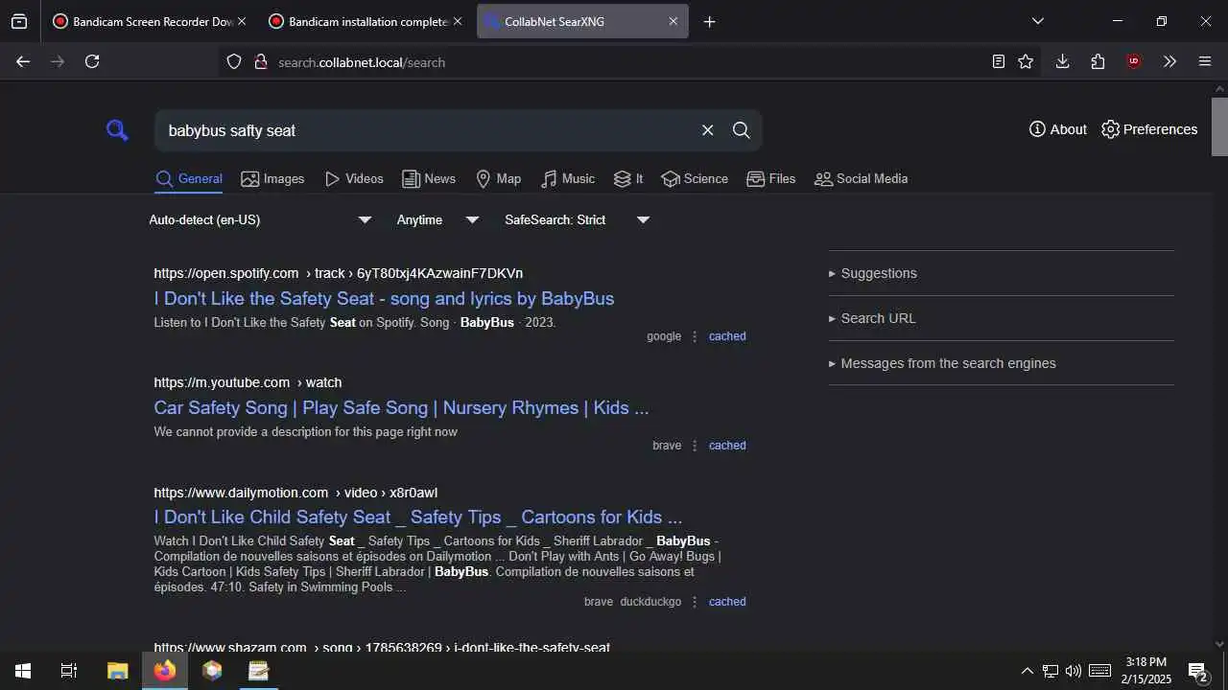Submit search with magnifier button
Screen dimensions: 1228x690
742,130
